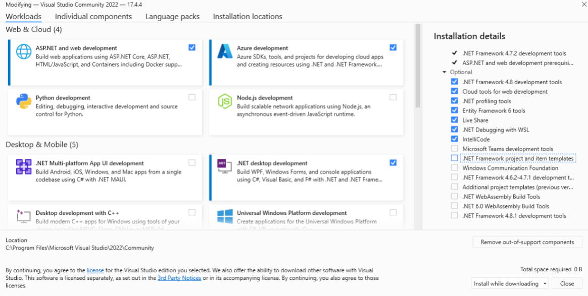
Task: Click the .NET Multi-platform App UI icon
Action: point(24,166)
